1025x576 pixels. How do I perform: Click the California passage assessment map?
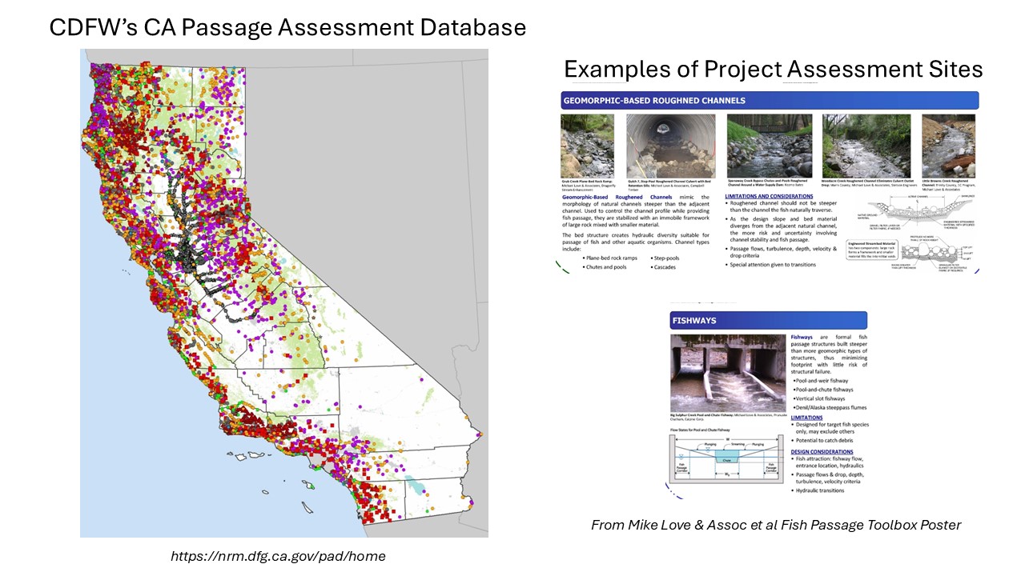[284, 293]
